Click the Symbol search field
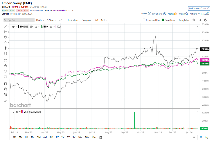Viewport: 211px width, 142px height. 19,20
